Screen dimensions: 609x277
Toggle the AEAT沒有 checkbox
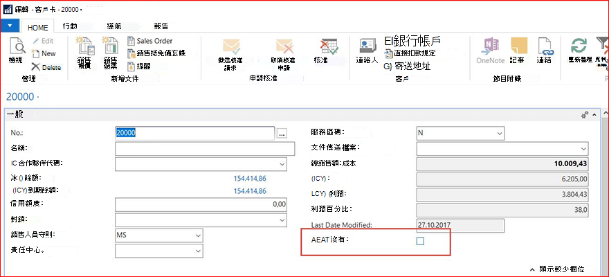click(420, 241)
